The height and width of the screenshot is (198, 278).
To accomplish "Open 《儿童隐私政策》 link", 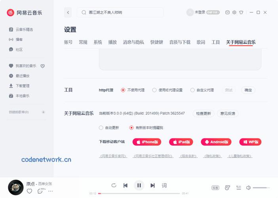I will coord(240,156).
